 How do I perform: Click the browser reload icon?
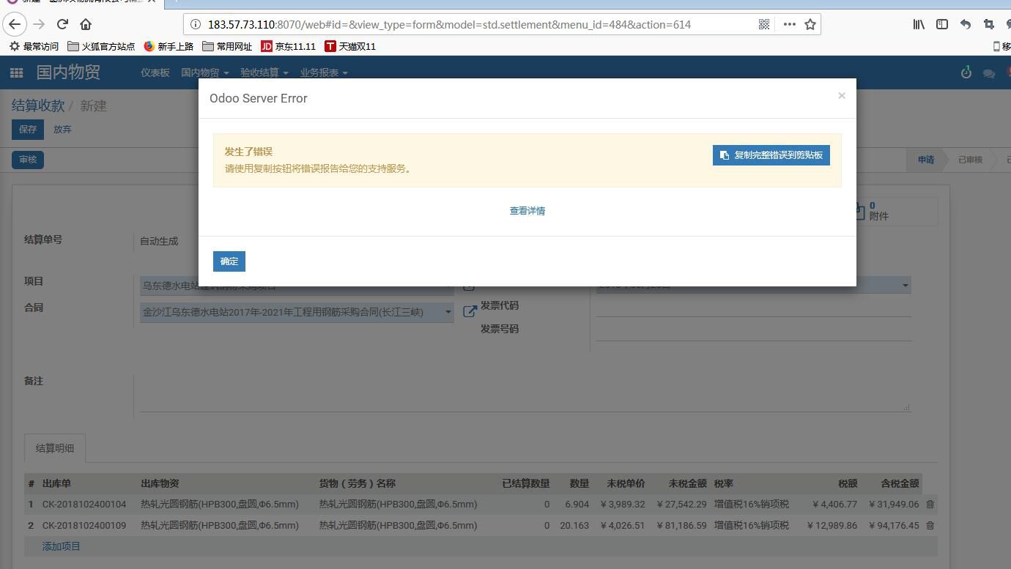[x=62, y=24]
